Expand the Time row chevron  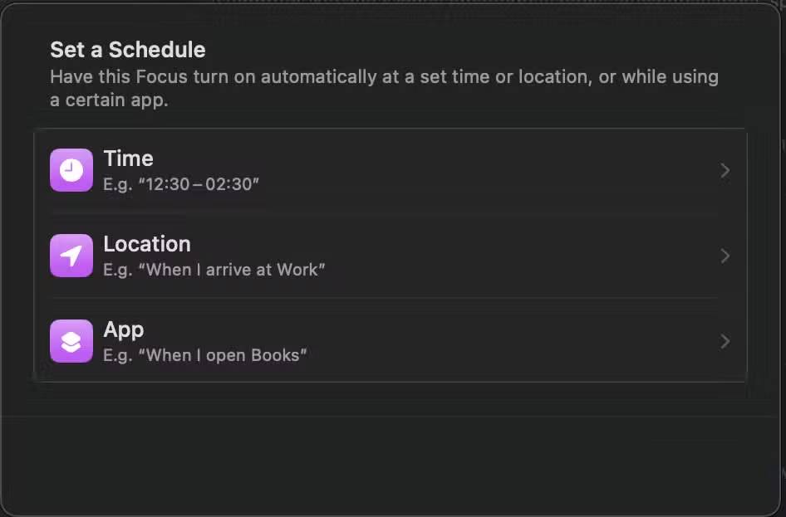[725, 170]
